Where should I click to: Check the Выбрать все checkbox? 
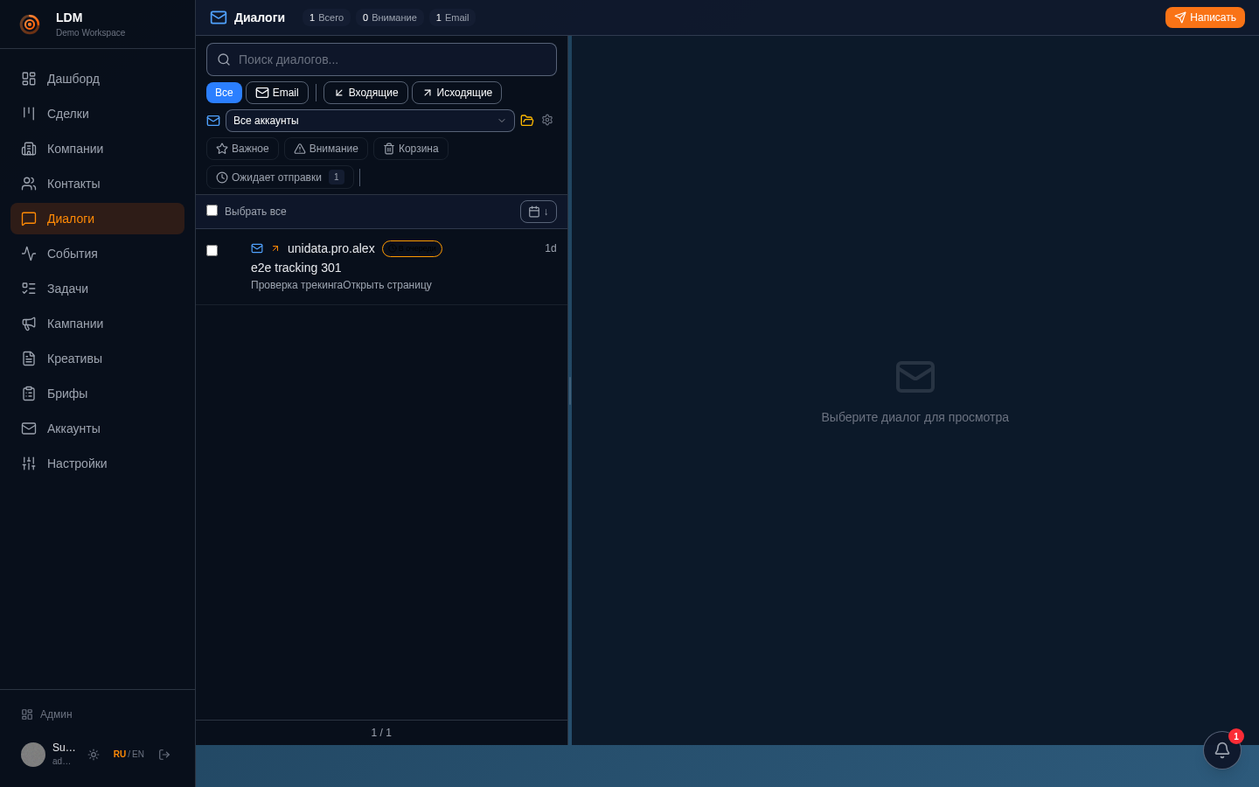[212, 211]
